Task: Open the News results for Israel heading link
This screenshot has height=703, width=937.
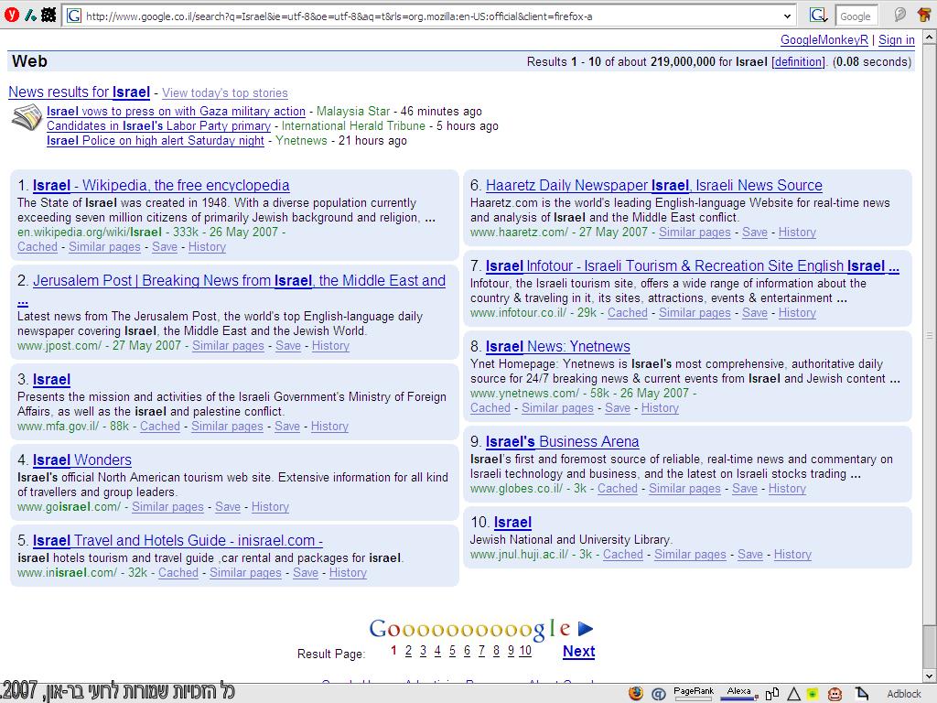Action: point(79,92)
